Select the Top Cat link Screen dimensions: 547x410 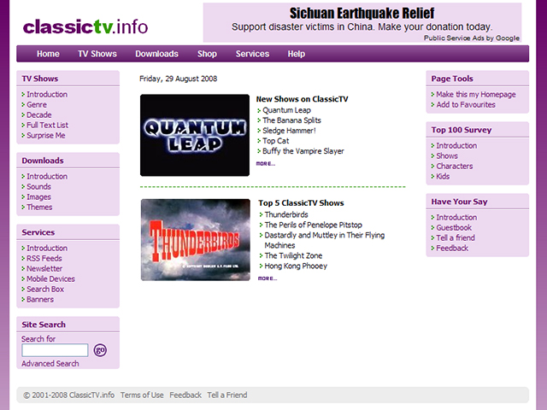pyautogui.click(x=275, y=141)
